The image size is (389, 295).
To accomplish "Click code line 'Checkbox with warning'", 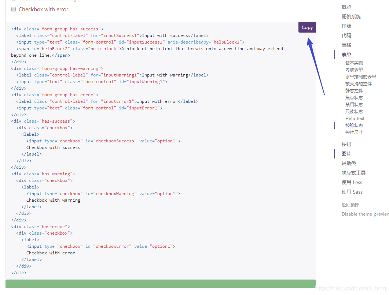I will point(53,200).
